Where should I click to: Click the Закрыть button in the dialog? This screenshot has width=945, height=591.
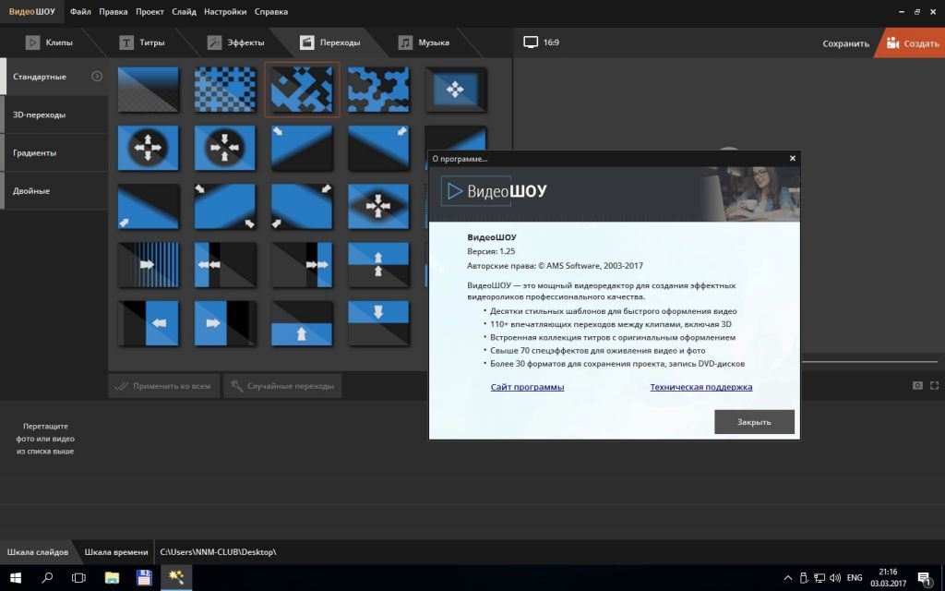tap(754, 422)
